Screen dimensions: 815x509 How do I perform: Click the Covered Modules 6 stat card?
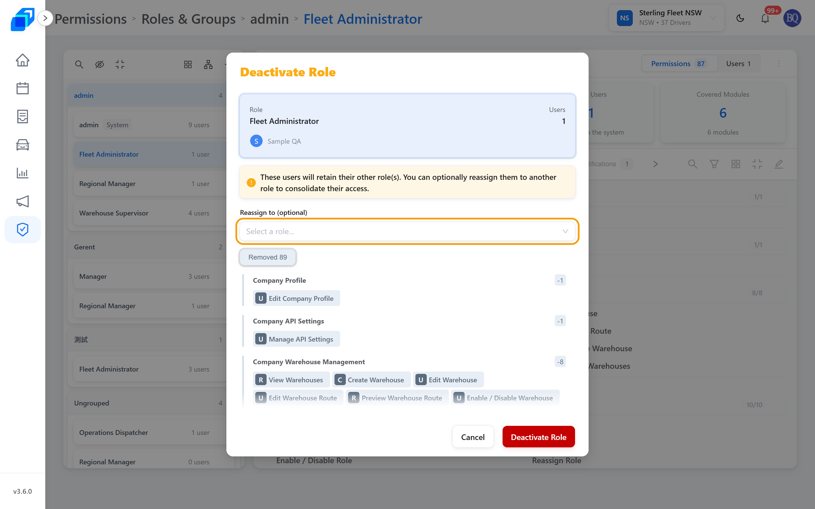click(723, 113)
